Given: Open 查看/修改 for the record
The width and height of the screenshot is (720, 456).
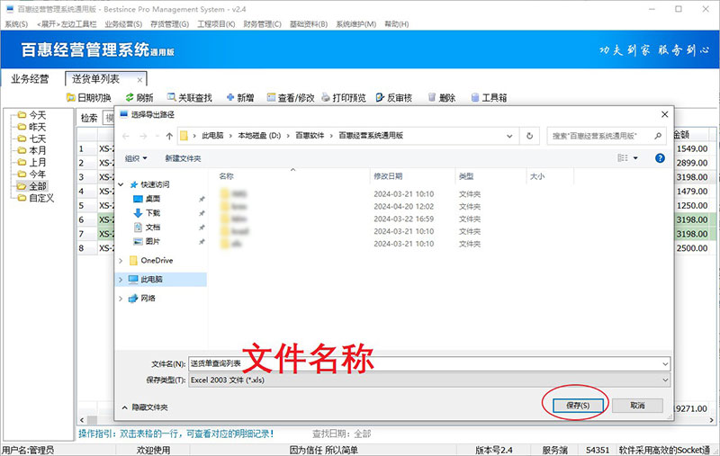Looking at the screenshot, I should click(291, 97).
